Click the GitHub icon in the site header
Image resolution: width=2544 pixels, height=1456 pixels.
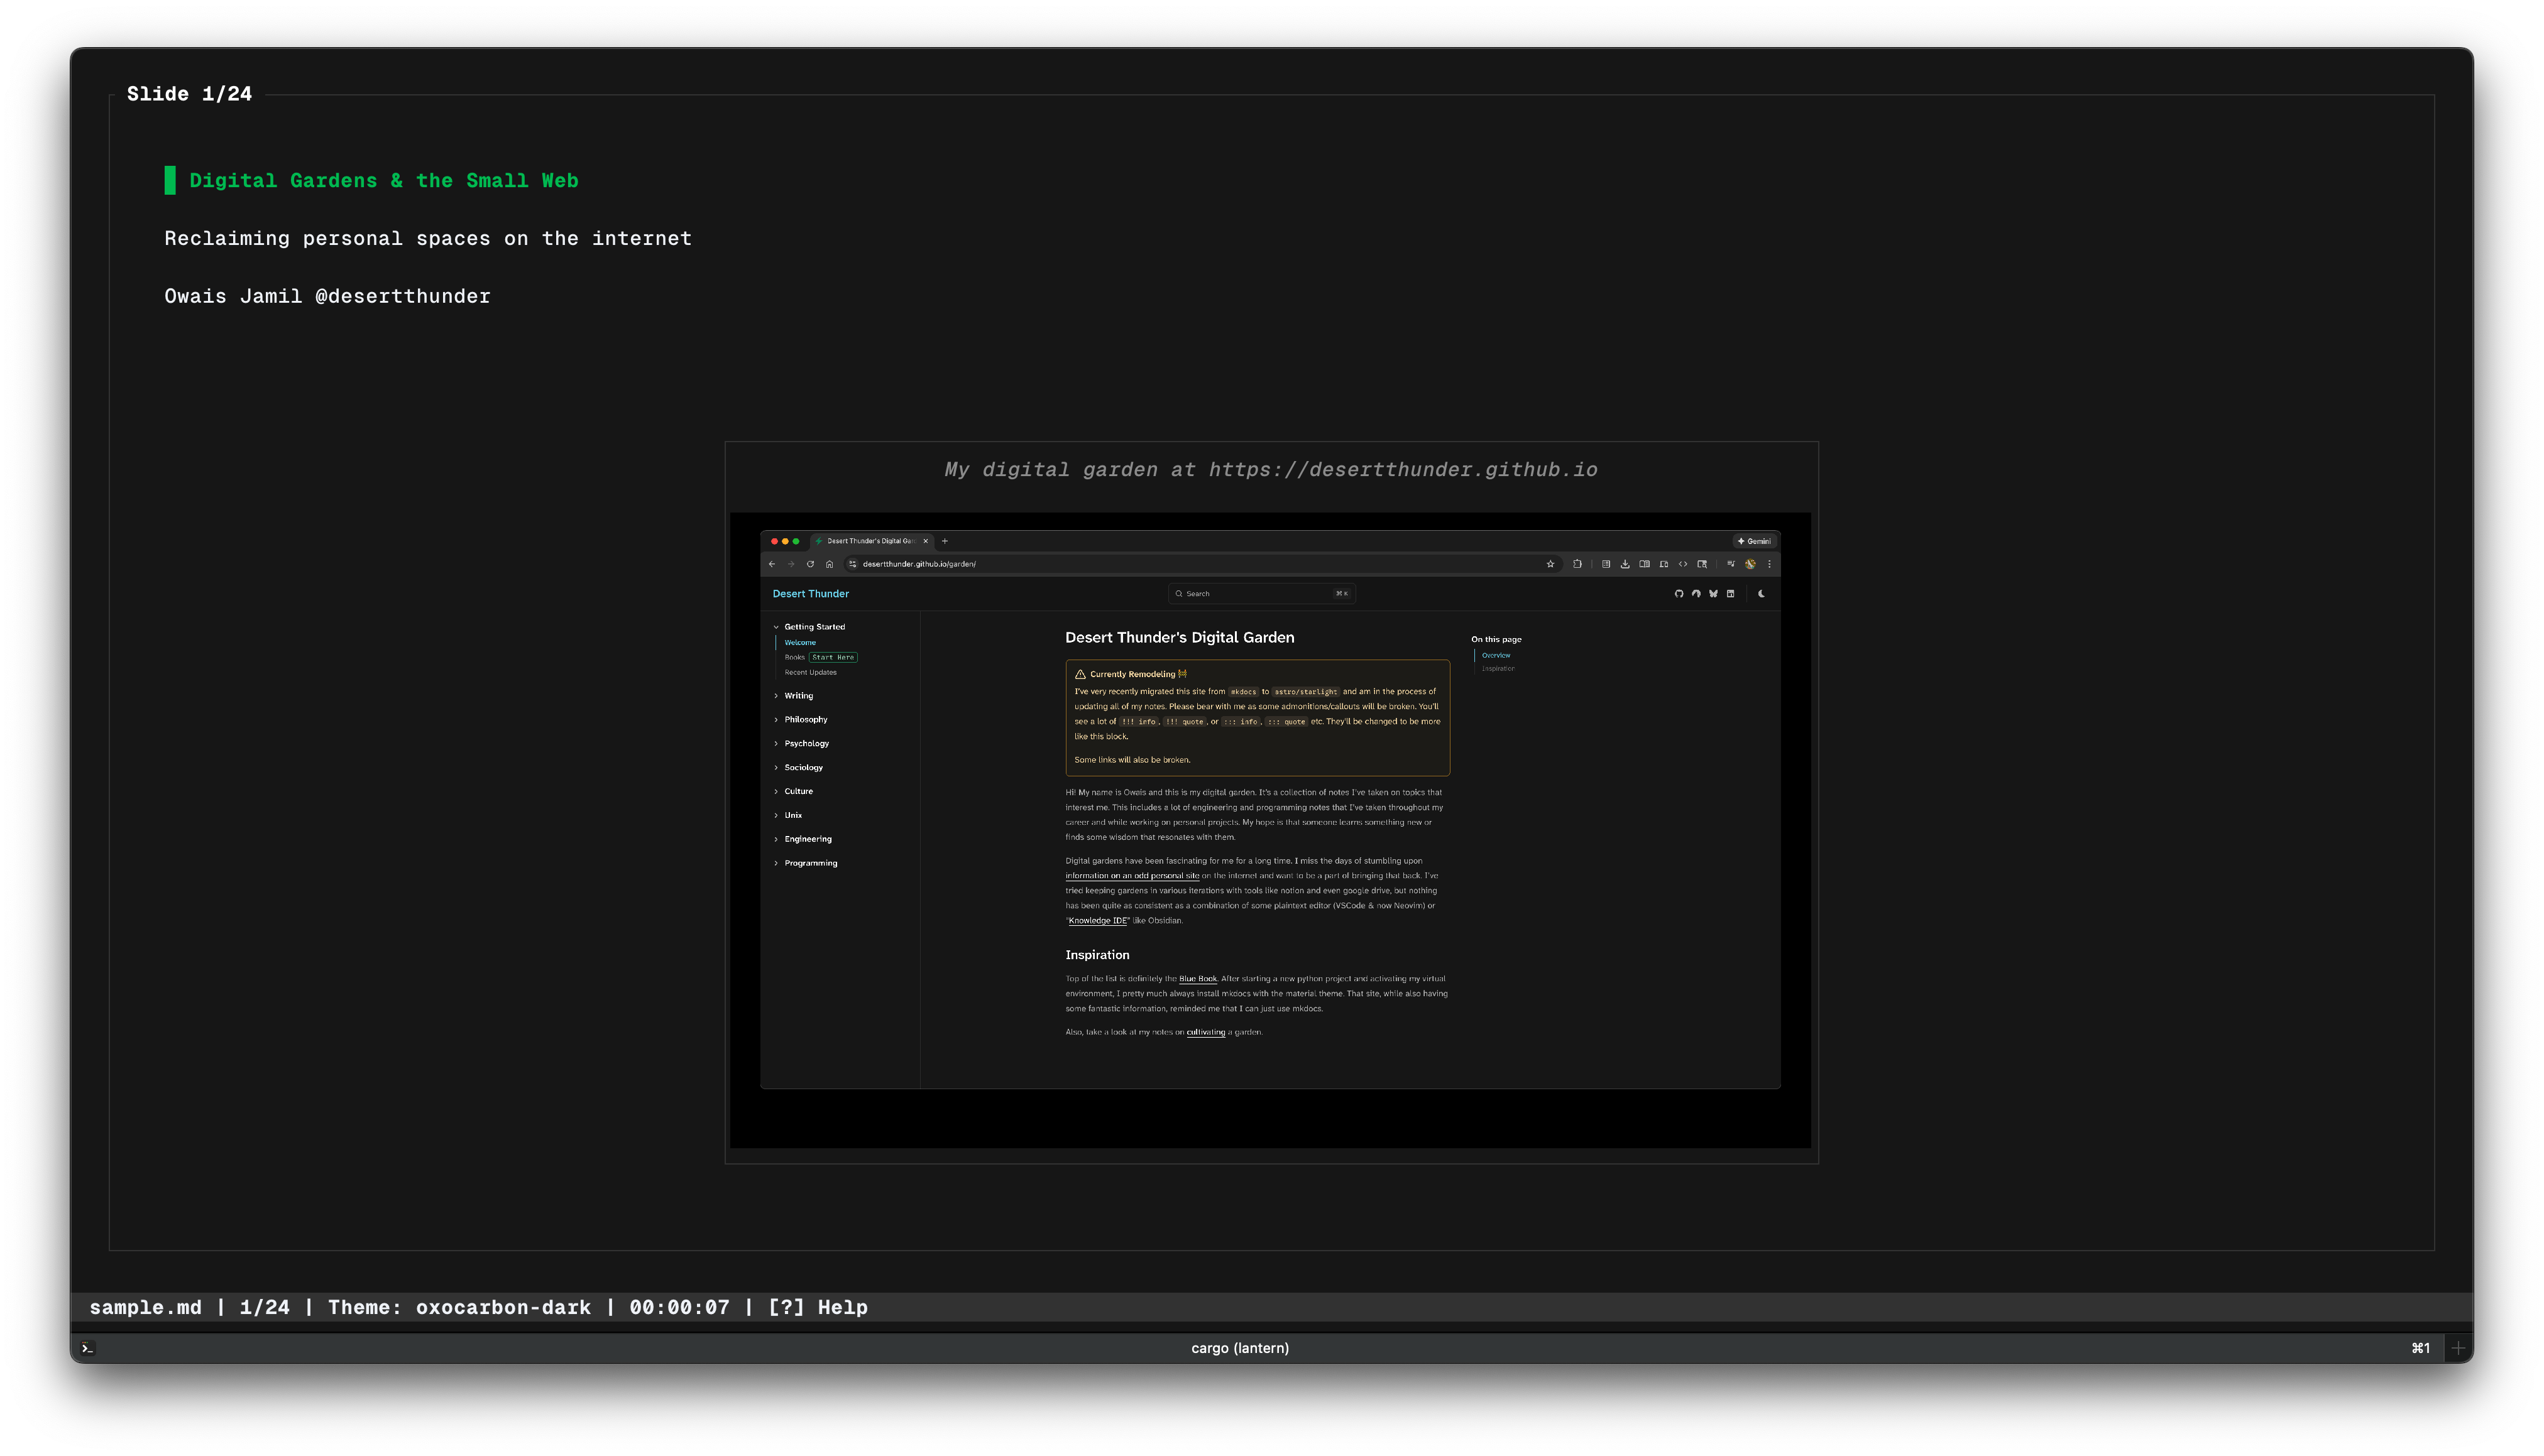tap(1680, 594)
